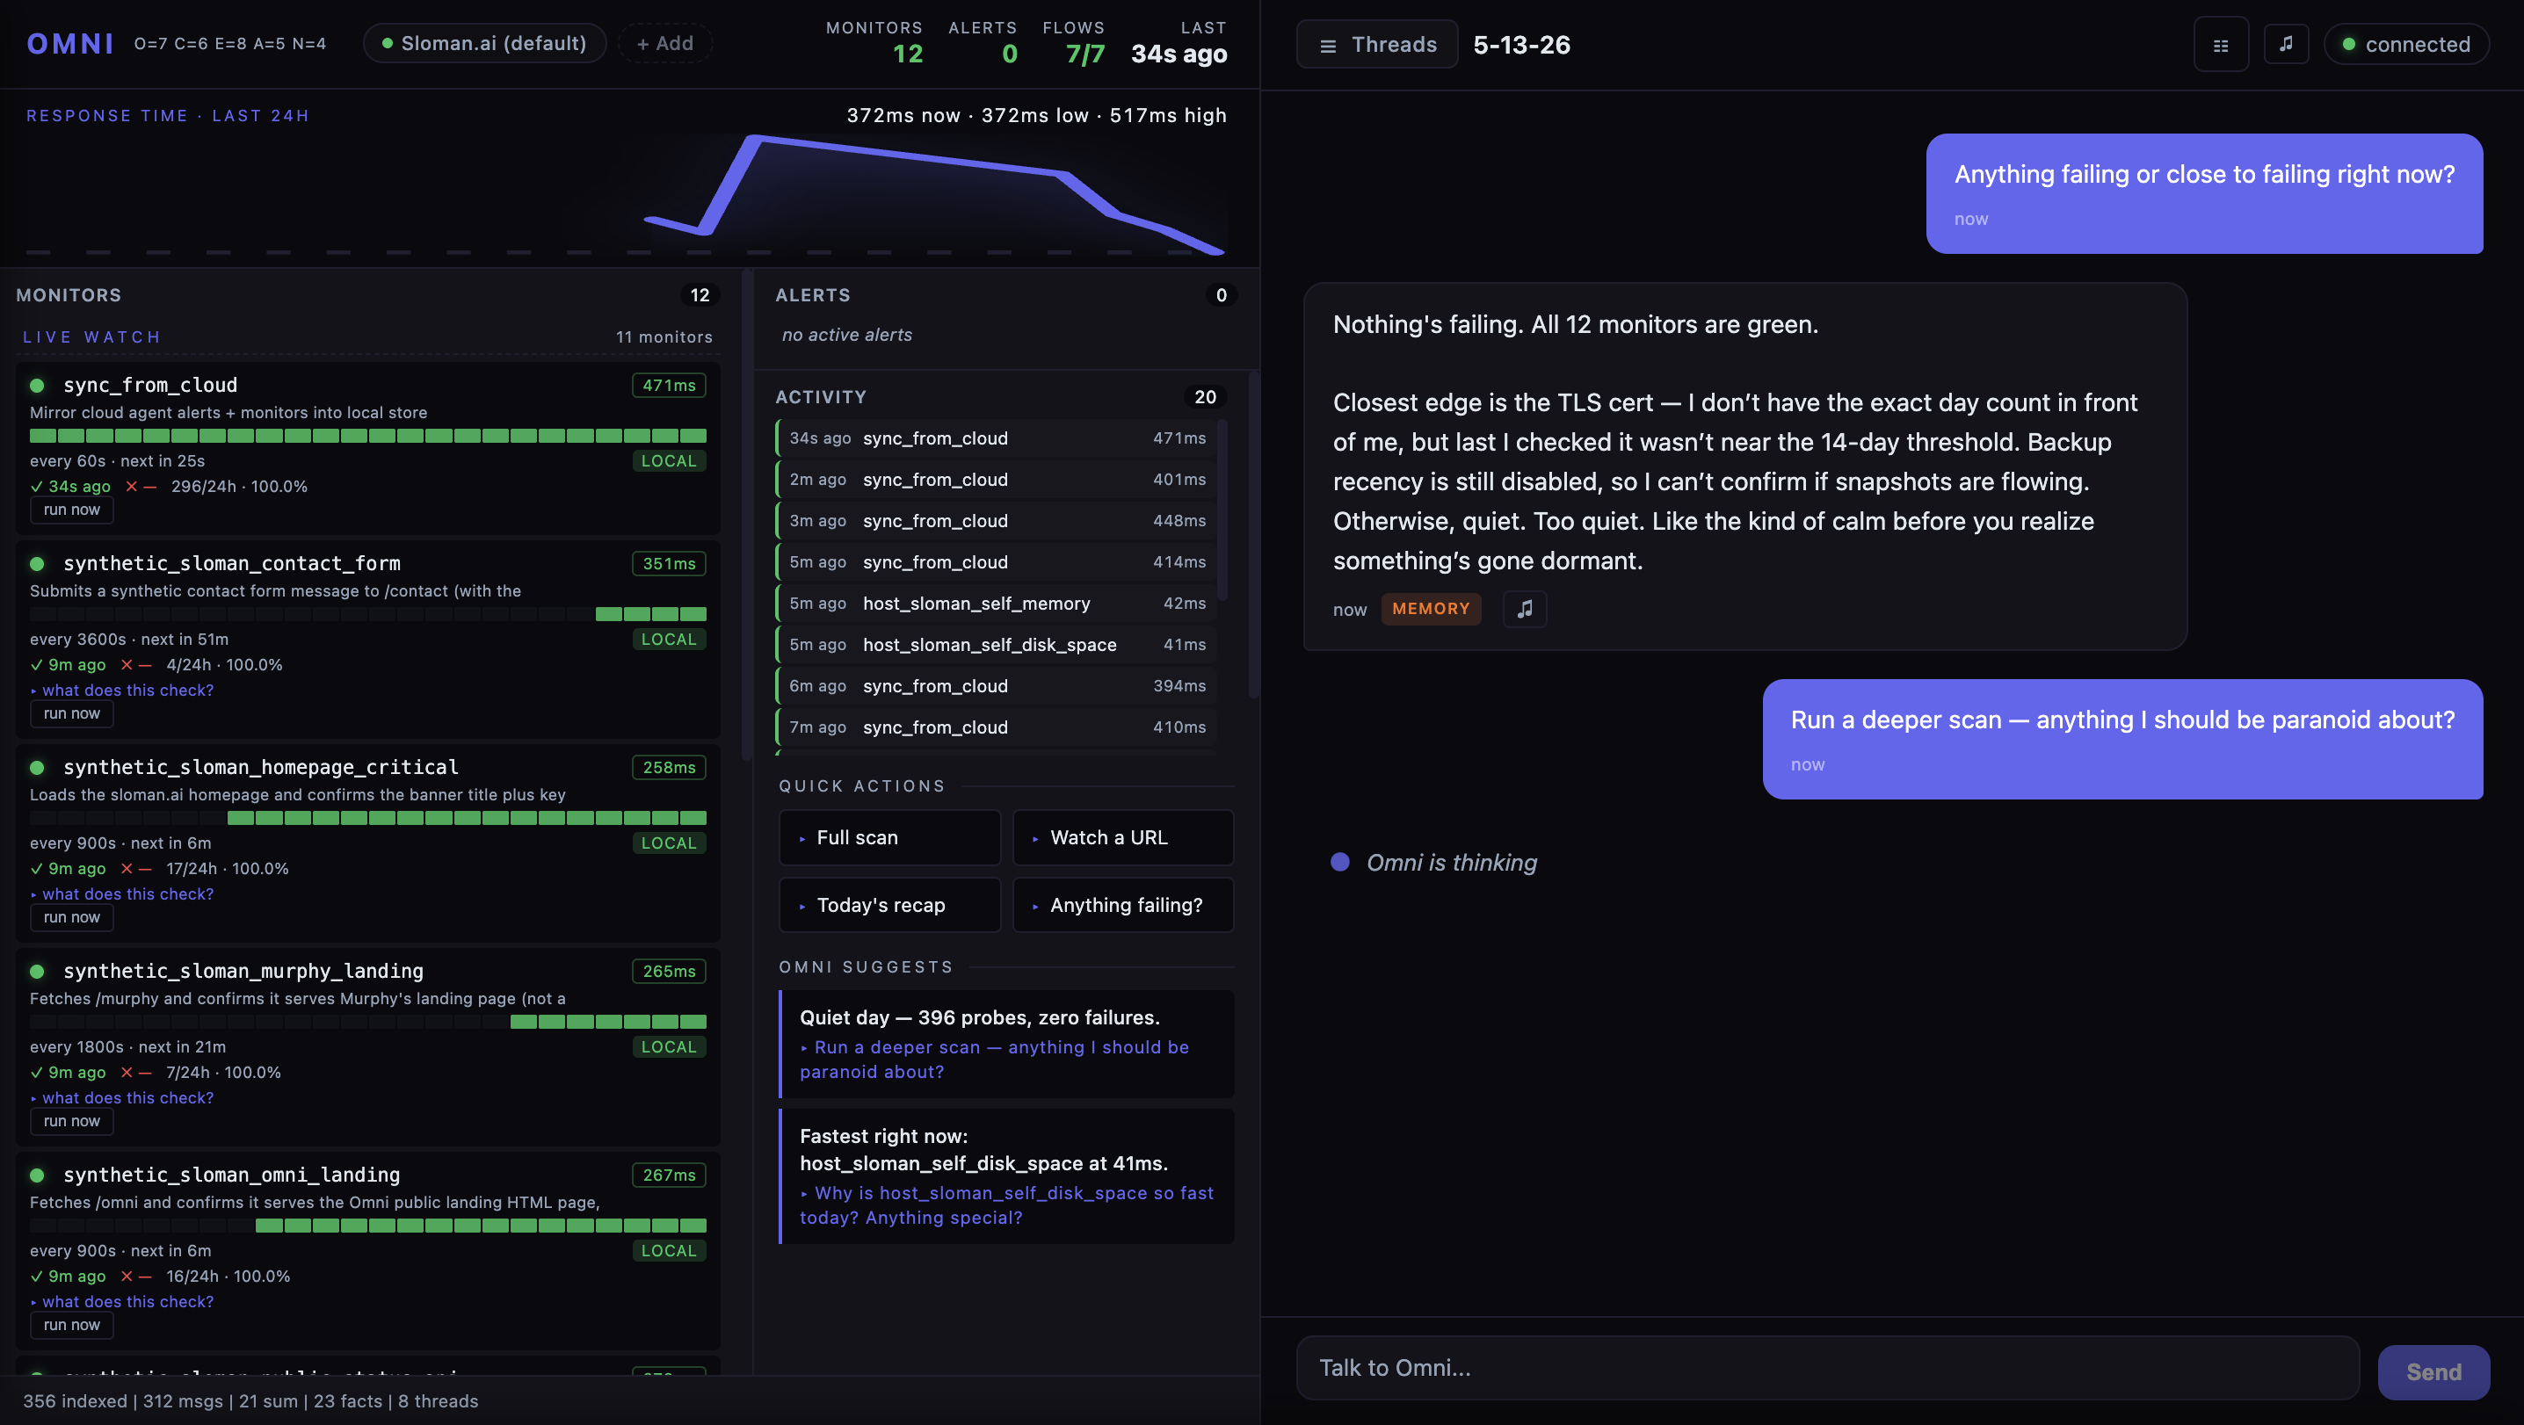Run synthetic_sloman_homepage_critical now

(x=71, y=916)
